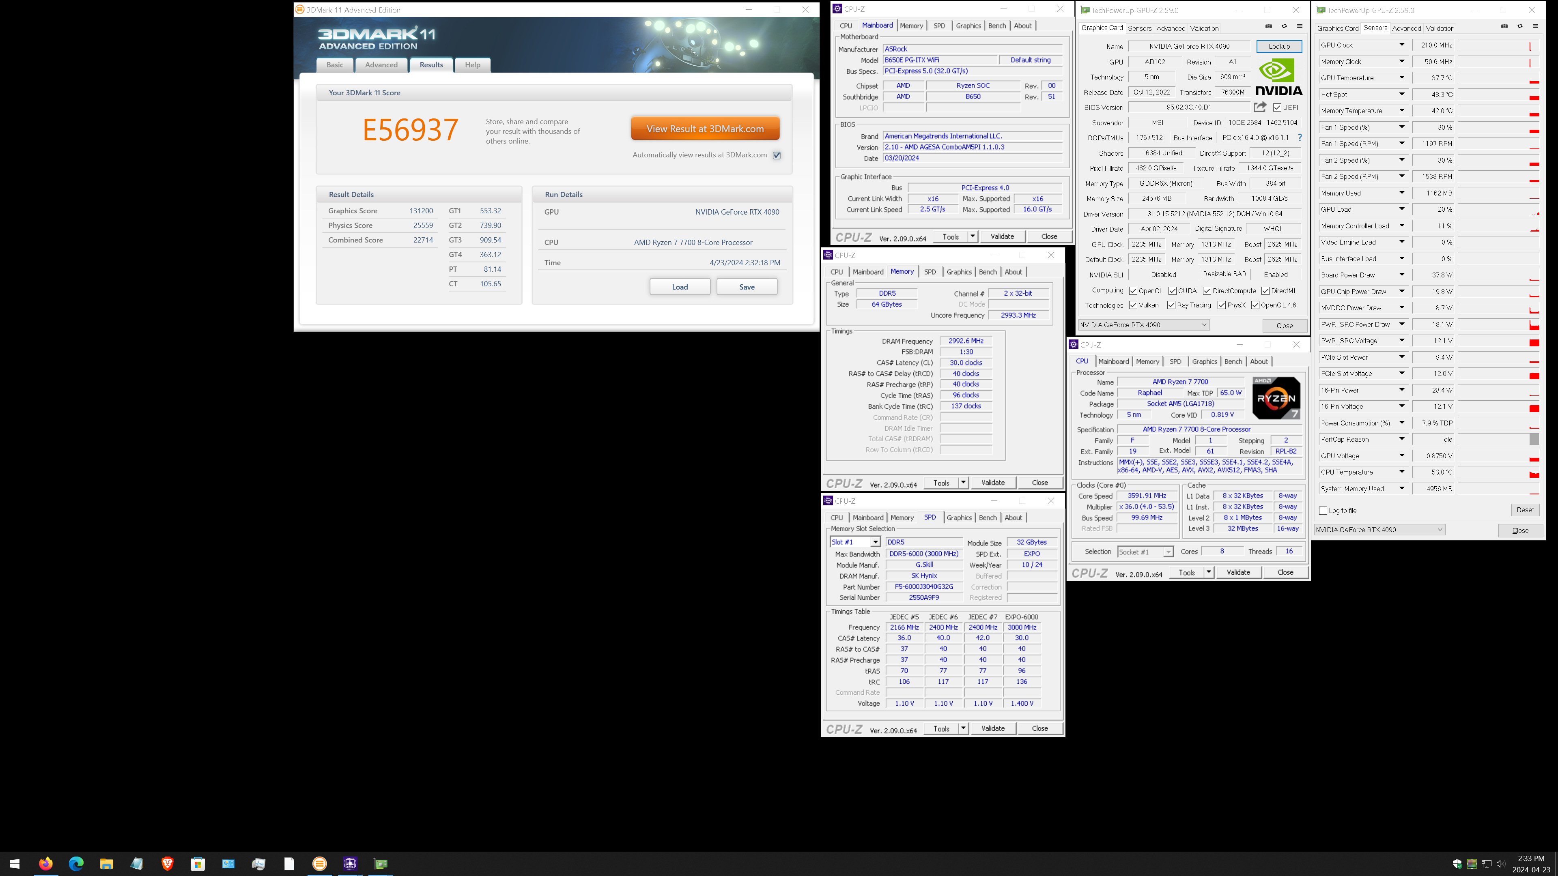Click the taskbar clock showing 2:33 PM

[x=1531, y=858]
